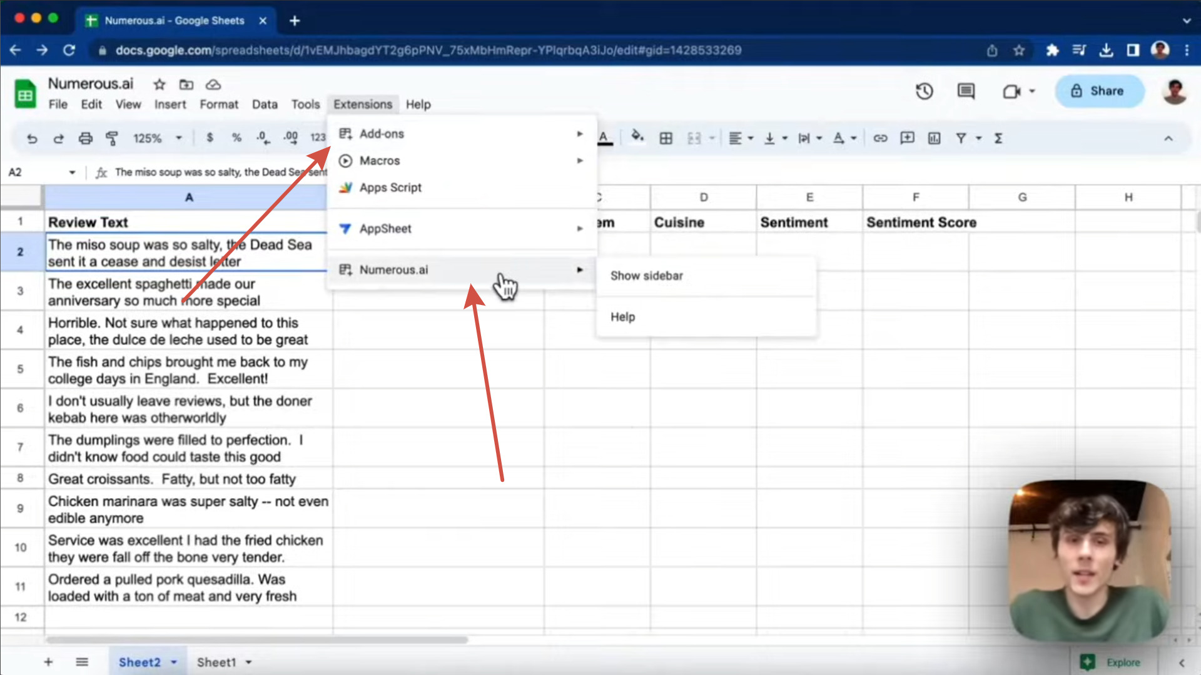Collapse the toolbar with chevron up

(x=1168, y=138)
